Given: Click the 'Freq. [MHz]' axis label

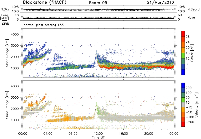Looking at the screenshot, I should point(5,17).
